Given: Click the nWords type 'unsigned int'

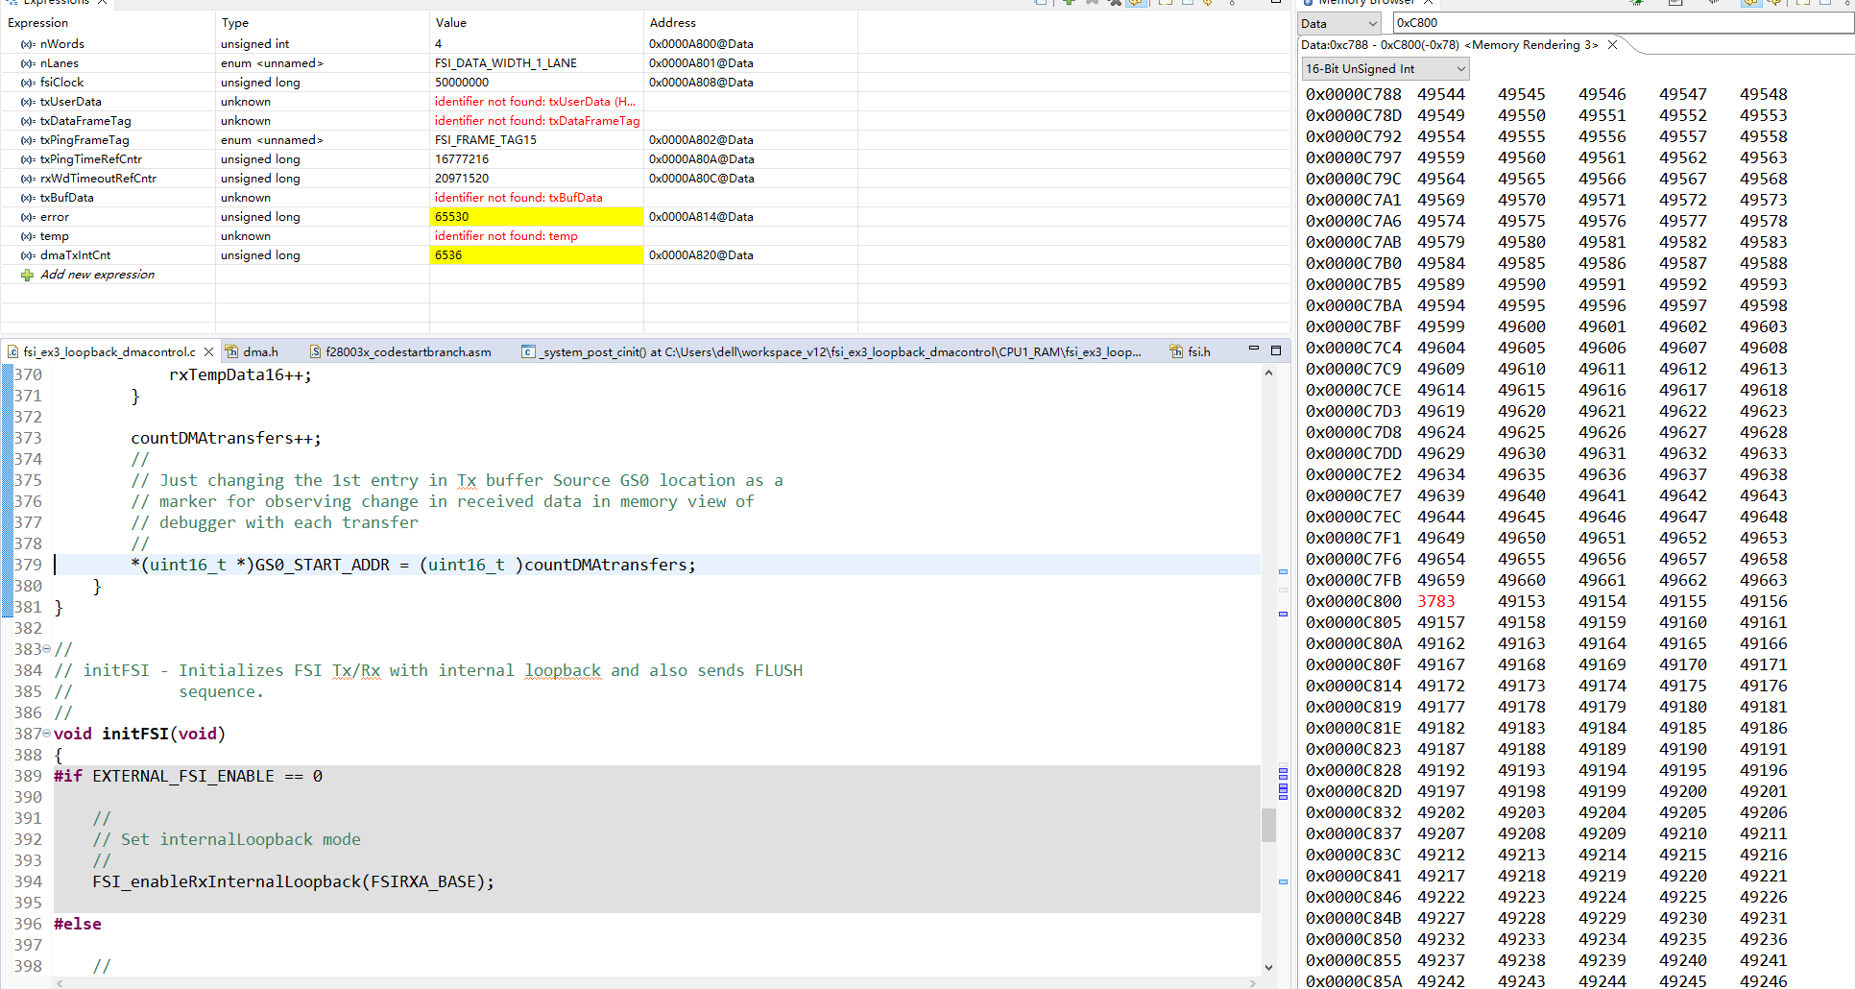Looking at the screenshot, I should click(x=255, y=44).
